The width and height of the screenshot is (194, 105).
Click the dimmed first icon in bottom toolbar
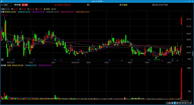tap(167, 103)
